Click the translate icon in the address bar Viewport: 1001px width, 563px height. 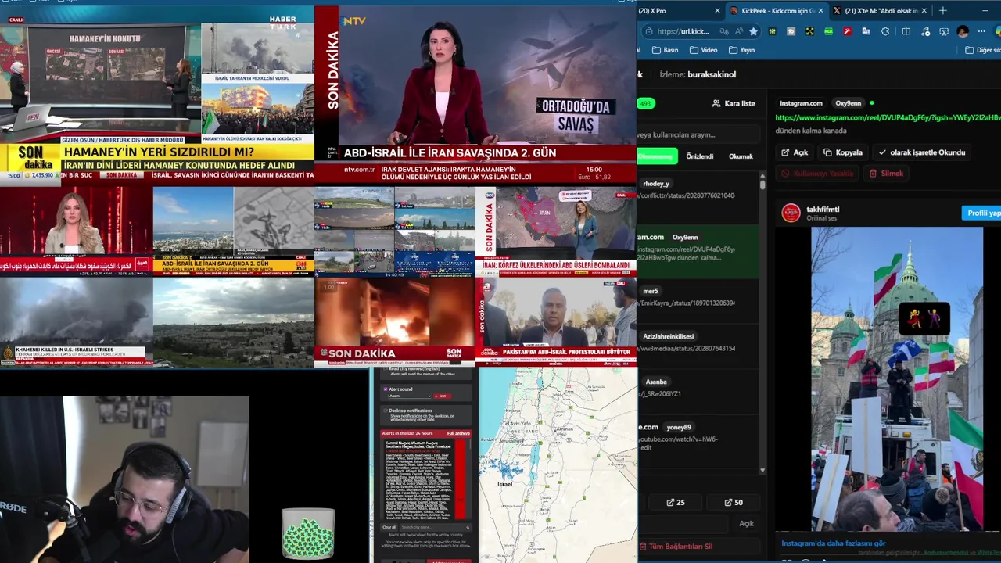(x=724, y=31)
